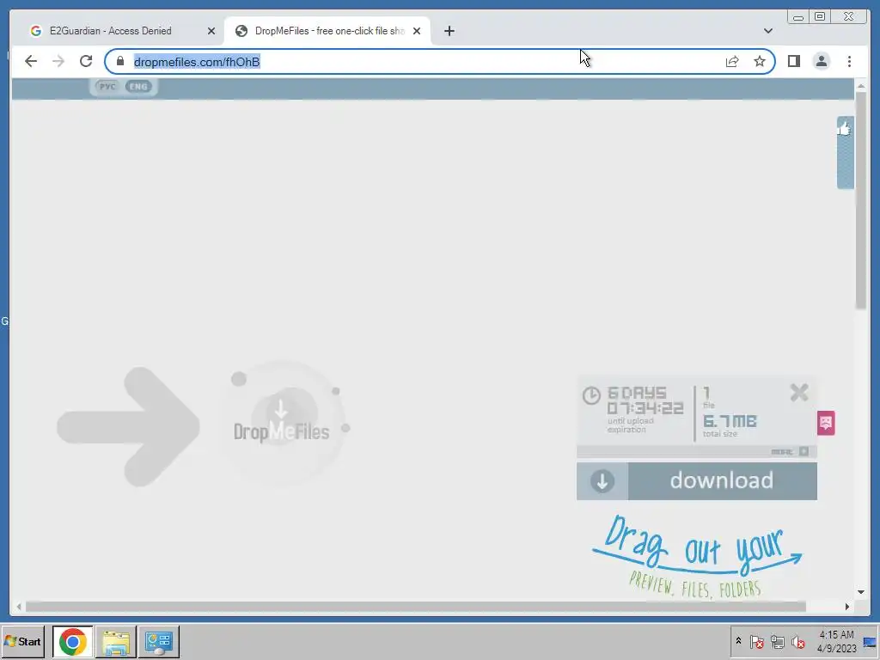
Task: Expand the 'more' details toggle
Action: 791,451
